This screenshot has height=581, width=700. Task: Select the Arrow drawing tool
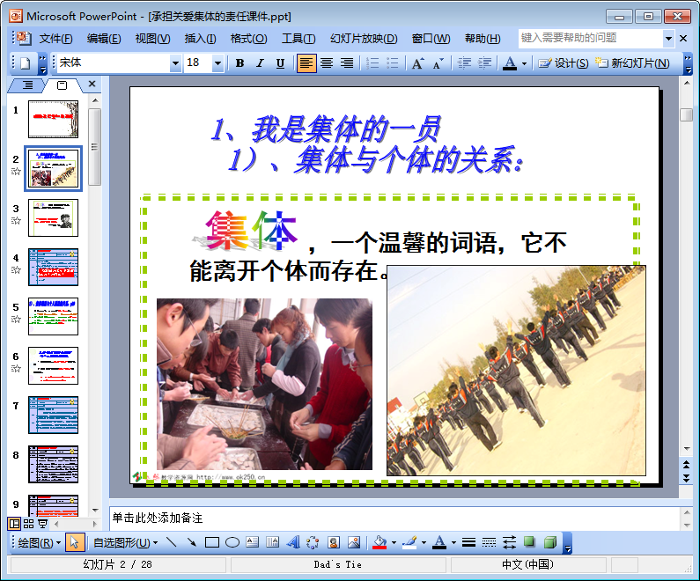(192, 542)
